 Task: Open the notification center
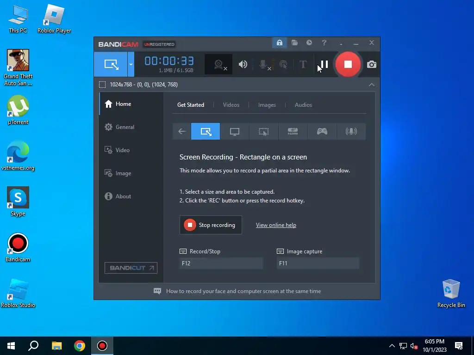459,346
